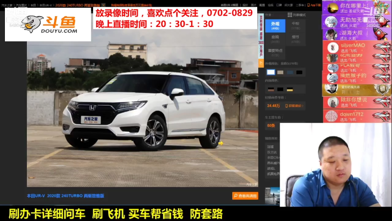This screenshot has width=392, height=221.
Task: Pick the black exterior color swatch
Action: [x=299, y=72]
